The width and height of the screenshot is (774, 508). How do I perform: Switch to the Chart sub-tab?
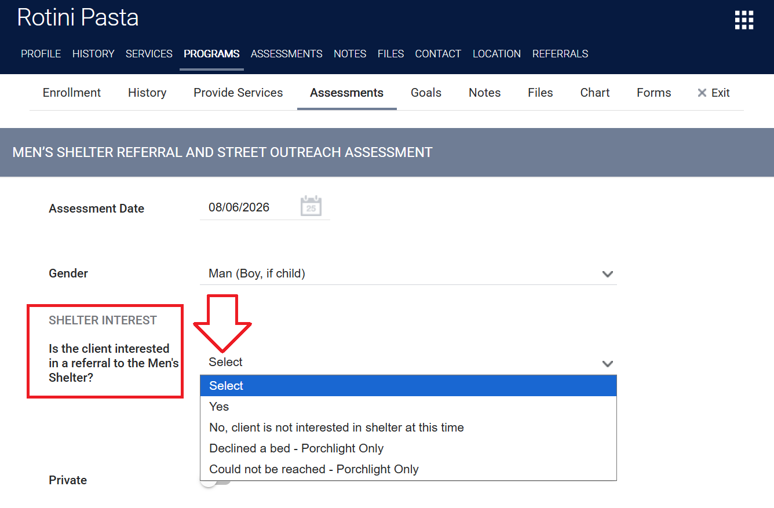point(595,93)
